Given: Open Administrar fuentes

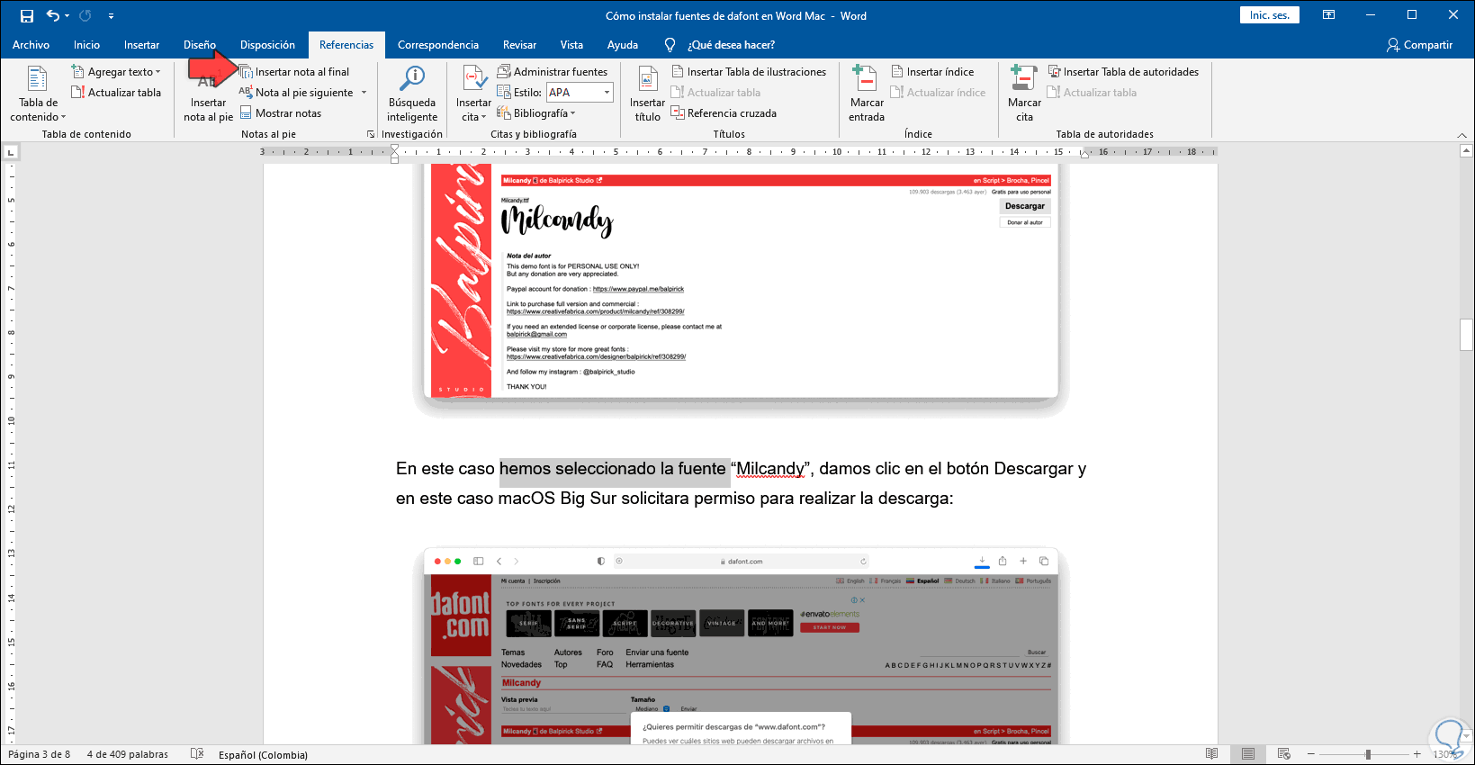Looking at the screenshot, I should (x=553, y=72).
